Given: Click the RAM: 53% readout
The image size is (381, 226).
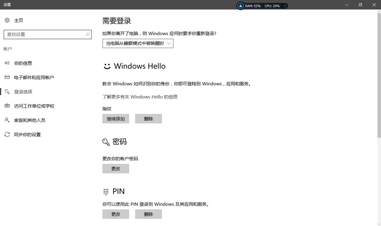Looking at the screenshot, I should point(253,6).
